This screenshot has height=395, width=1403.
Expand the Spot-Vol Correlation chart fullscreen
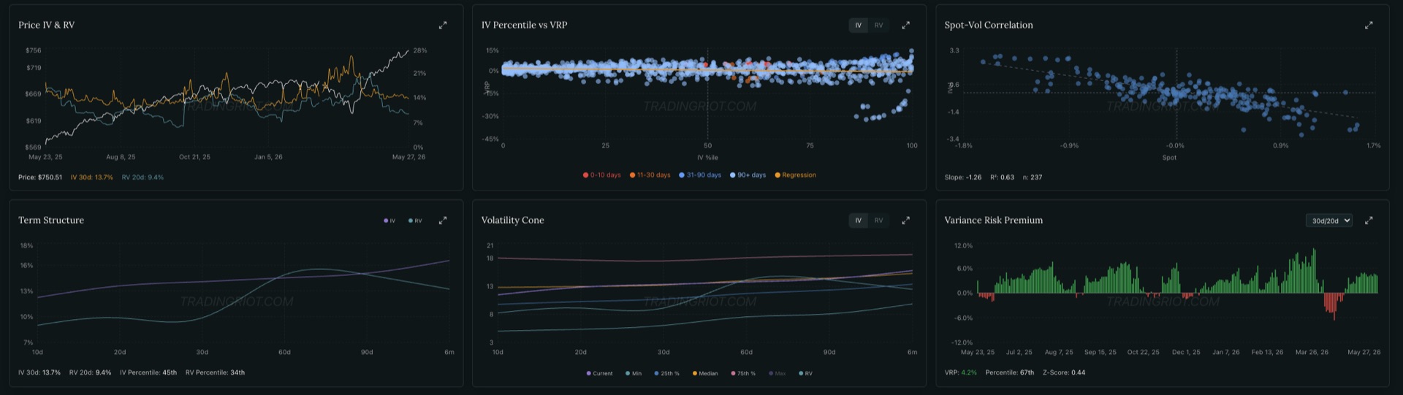(1369, 25)
